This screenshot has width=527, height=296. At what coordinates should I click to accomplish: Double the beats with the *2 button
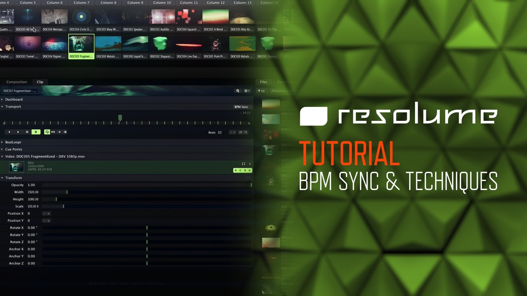coord(245,132)
